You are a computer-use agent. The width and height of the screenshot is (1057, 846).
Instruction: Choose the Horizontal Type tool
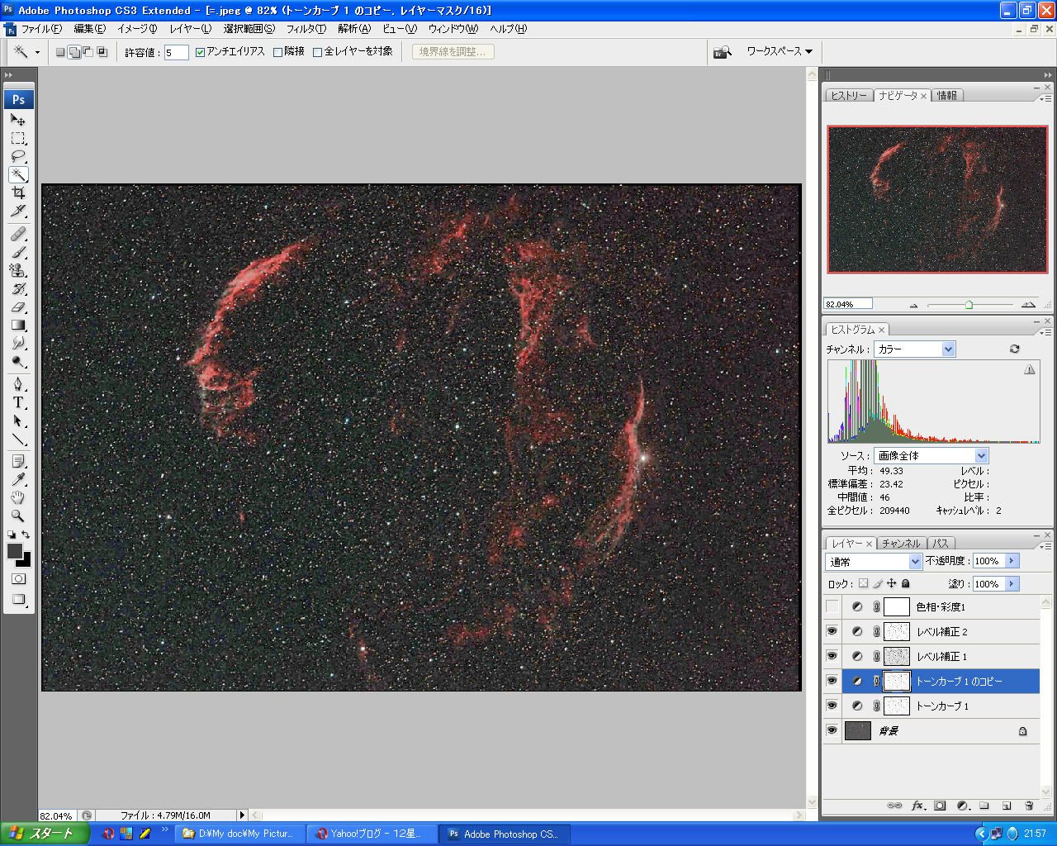[18, 403]
